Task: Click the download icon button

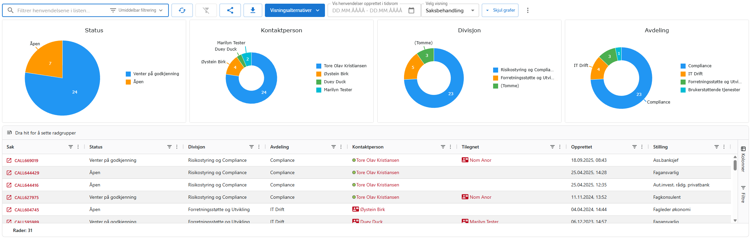Action: coord(253,10)
